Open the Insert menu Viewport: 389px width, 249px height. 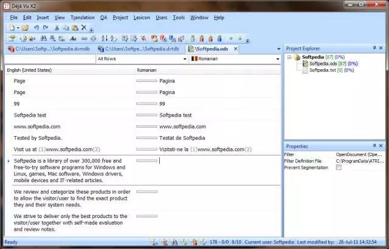pos(43,18)
